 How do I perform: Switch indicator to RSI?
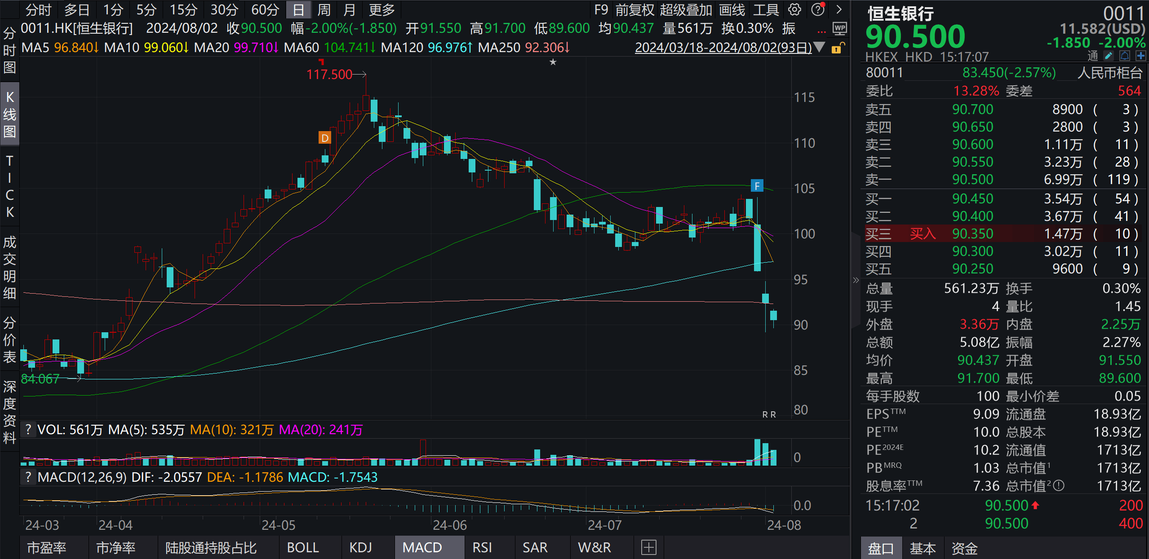tap(482, 547)
